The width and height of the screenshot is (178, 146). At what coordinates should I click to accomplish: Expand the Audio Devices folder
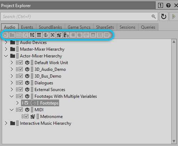6,43
